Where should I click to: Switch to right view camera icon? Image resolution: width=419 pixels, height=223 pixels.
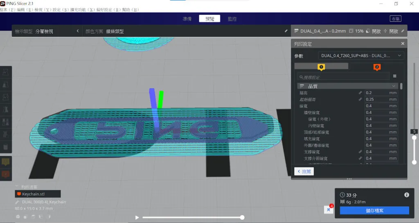pyautogui.click(x=49, y=216)
